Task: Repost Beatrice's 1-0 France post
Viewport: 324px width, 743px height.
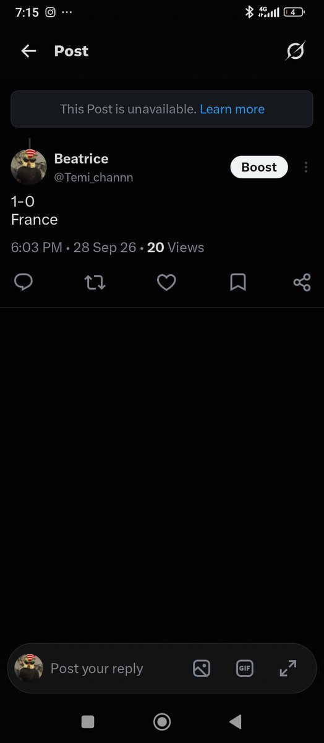Action: point(95,283)
